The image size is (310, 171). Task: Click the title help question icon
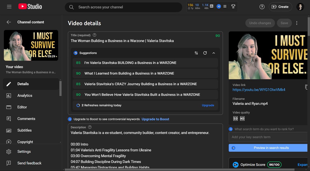coord(94,35)
